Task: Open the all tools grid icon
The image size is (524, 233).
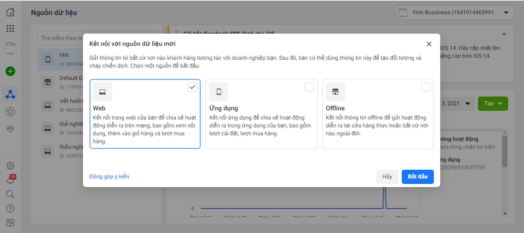Action: click(x=11, y=28)
